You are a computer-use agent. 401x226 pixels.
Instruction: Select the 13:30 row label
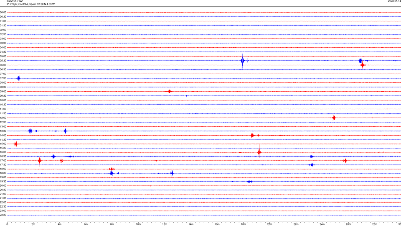[x=3, y=131]
